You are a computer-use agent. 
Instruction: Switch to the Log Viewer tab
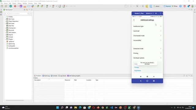coord(62,76)
